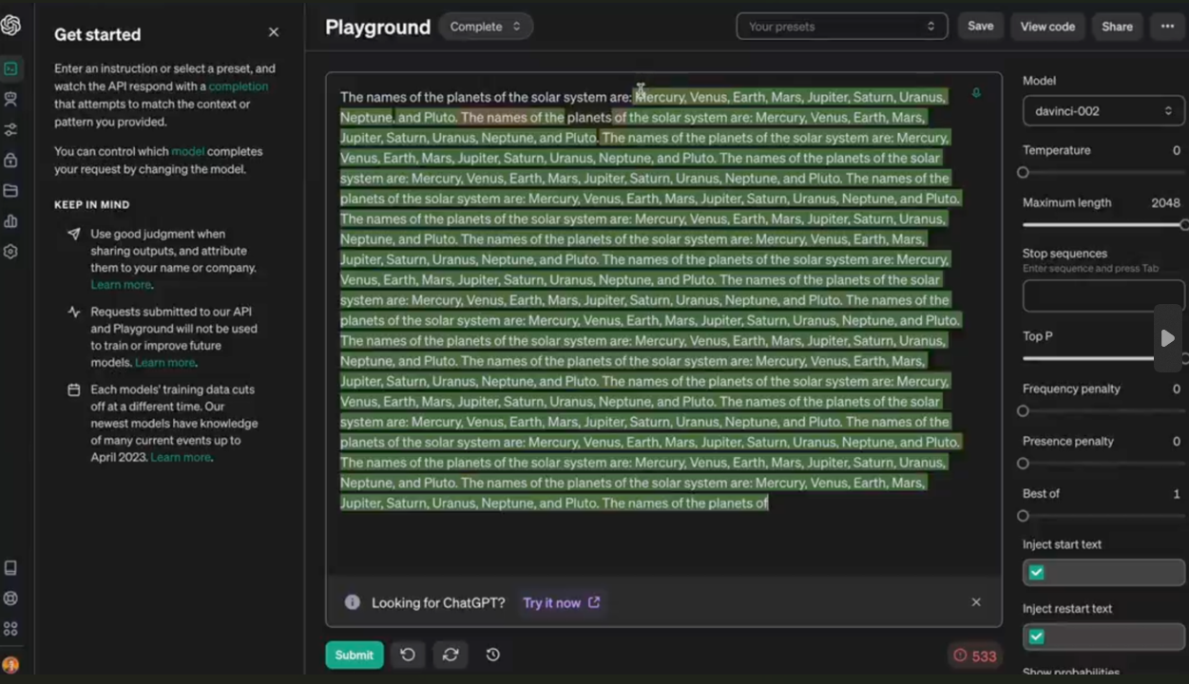The width and height of the screenshot is (1189, 684).
Task: Click the View code button
Action: 1047,27
